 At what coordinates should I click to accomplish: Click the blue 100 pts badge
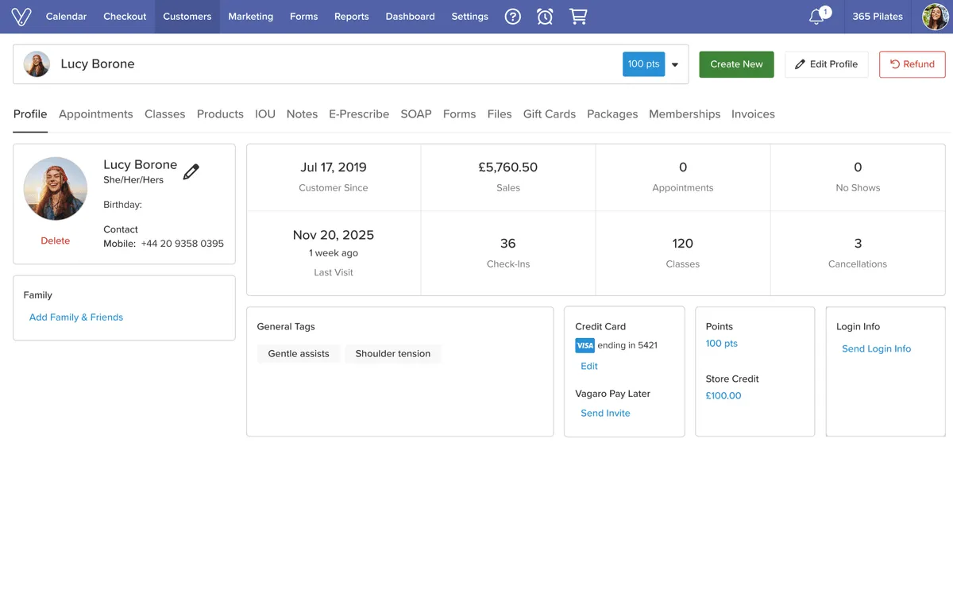click(x=643, y=64)
